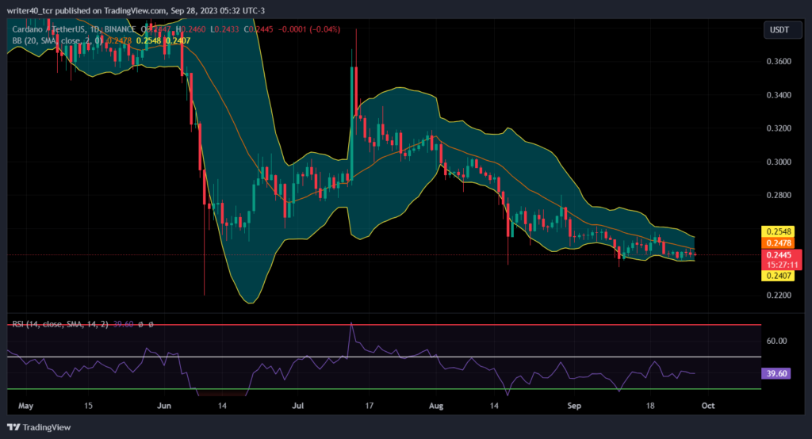Screen dimensions: 812x439
Task: Click the Sep label on time axis
Action: pyautogui.click(x=574, y=406)
